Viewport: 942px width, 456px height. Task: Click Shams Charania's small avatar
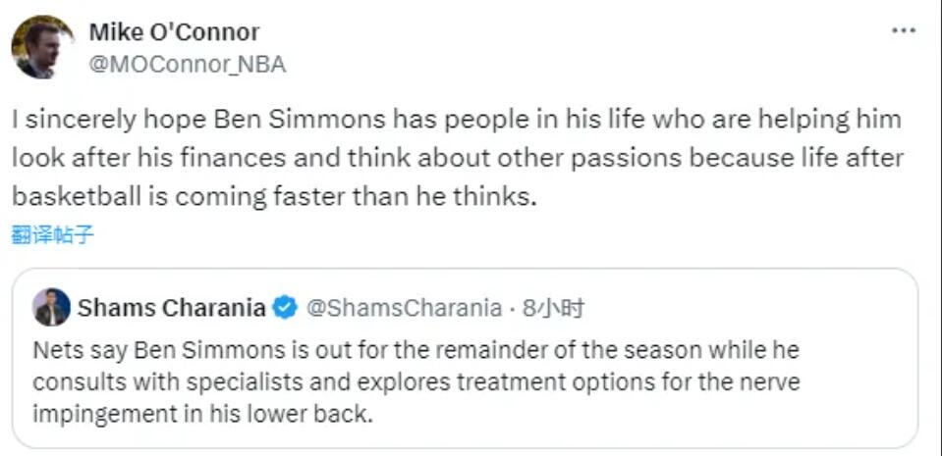coord(51,308)
